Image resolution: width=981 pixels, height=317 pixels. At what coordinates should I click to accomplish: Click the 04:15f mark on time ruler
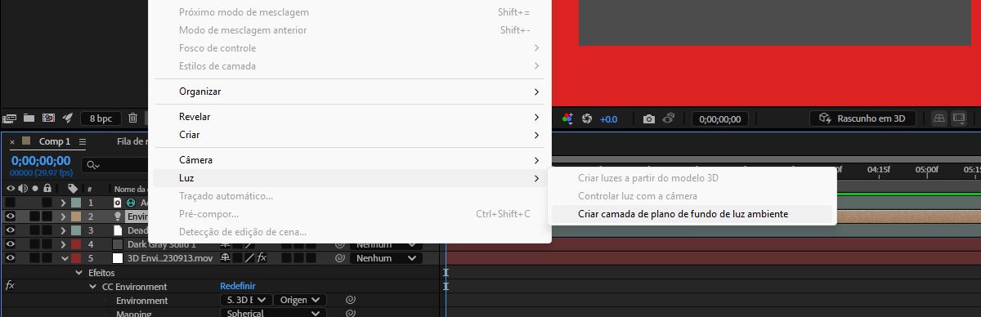point(879,170)
